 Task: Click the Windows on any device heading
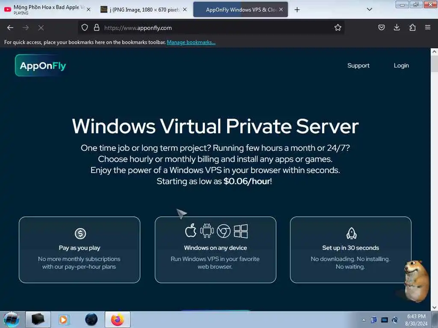(216, 248)
